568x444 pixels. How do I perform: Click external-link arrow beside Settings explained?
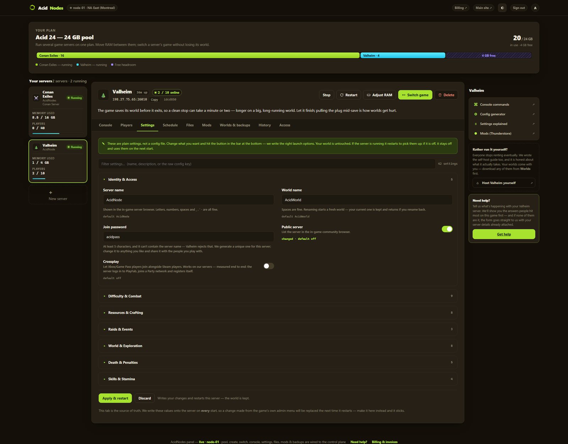tap(533, 124)
